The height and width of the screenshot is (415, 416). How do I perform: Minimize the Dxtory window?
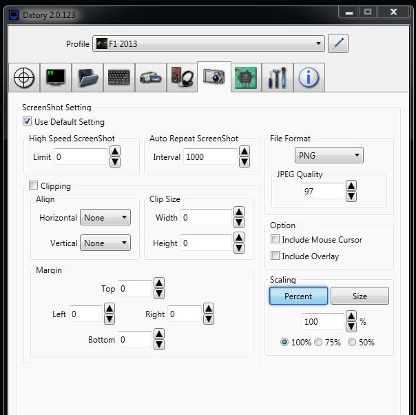pos(349,12)
